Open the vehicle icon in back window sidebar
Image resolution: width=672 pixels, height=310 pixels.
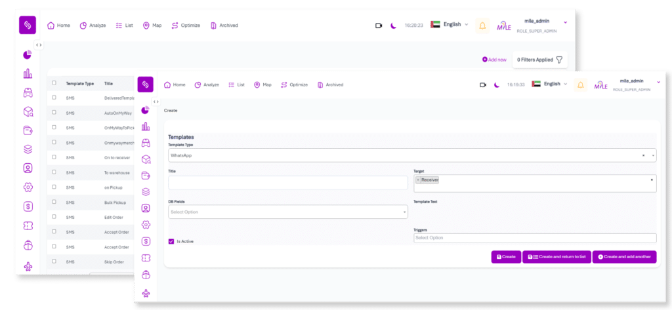28,93
